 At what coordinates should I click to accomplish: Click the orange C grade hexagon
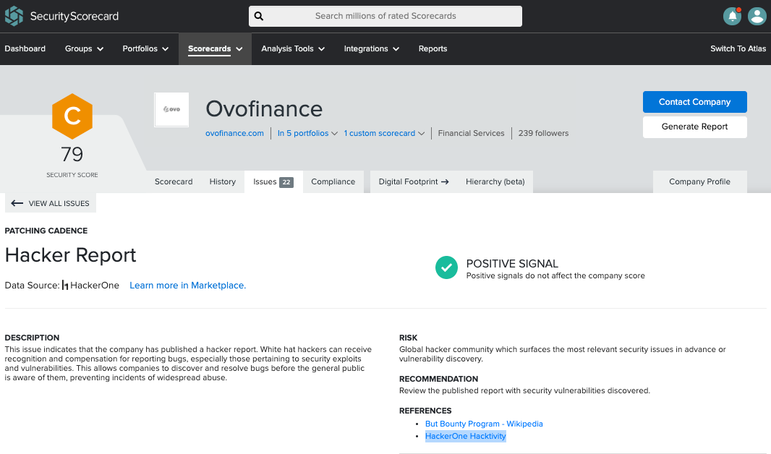(x=72, y=116)
